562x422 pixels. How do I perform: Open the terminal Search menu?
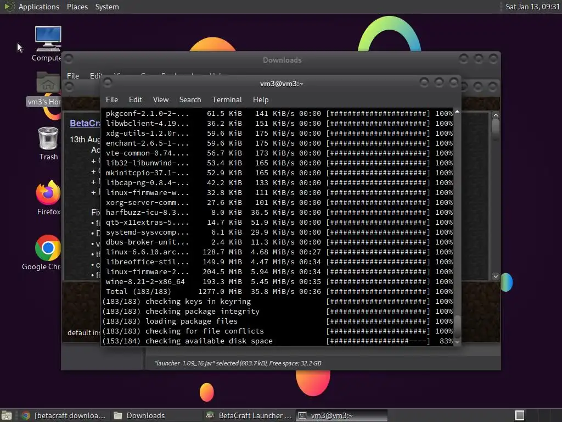pos(190,100)
